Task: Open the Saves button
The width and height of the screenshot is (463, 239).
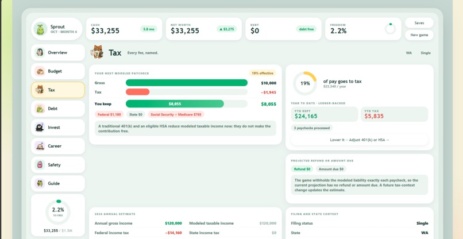Action: coord(419,23)
